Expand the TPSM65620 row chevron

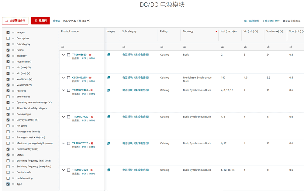click(64, 55)
